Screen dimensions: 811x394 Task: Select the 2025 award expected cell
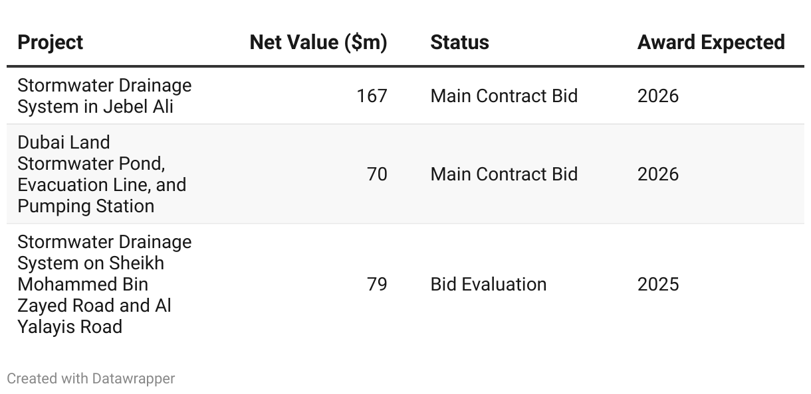point(658,284)
